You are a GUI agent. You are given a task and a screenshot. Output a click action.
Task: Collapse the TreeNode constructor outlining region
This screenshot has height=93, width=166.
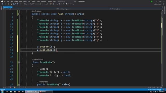19,84
